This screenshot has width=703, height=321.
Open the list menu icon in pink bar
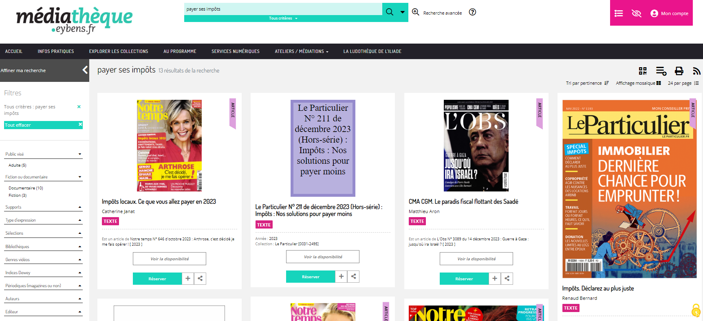[x=619, y=13]
